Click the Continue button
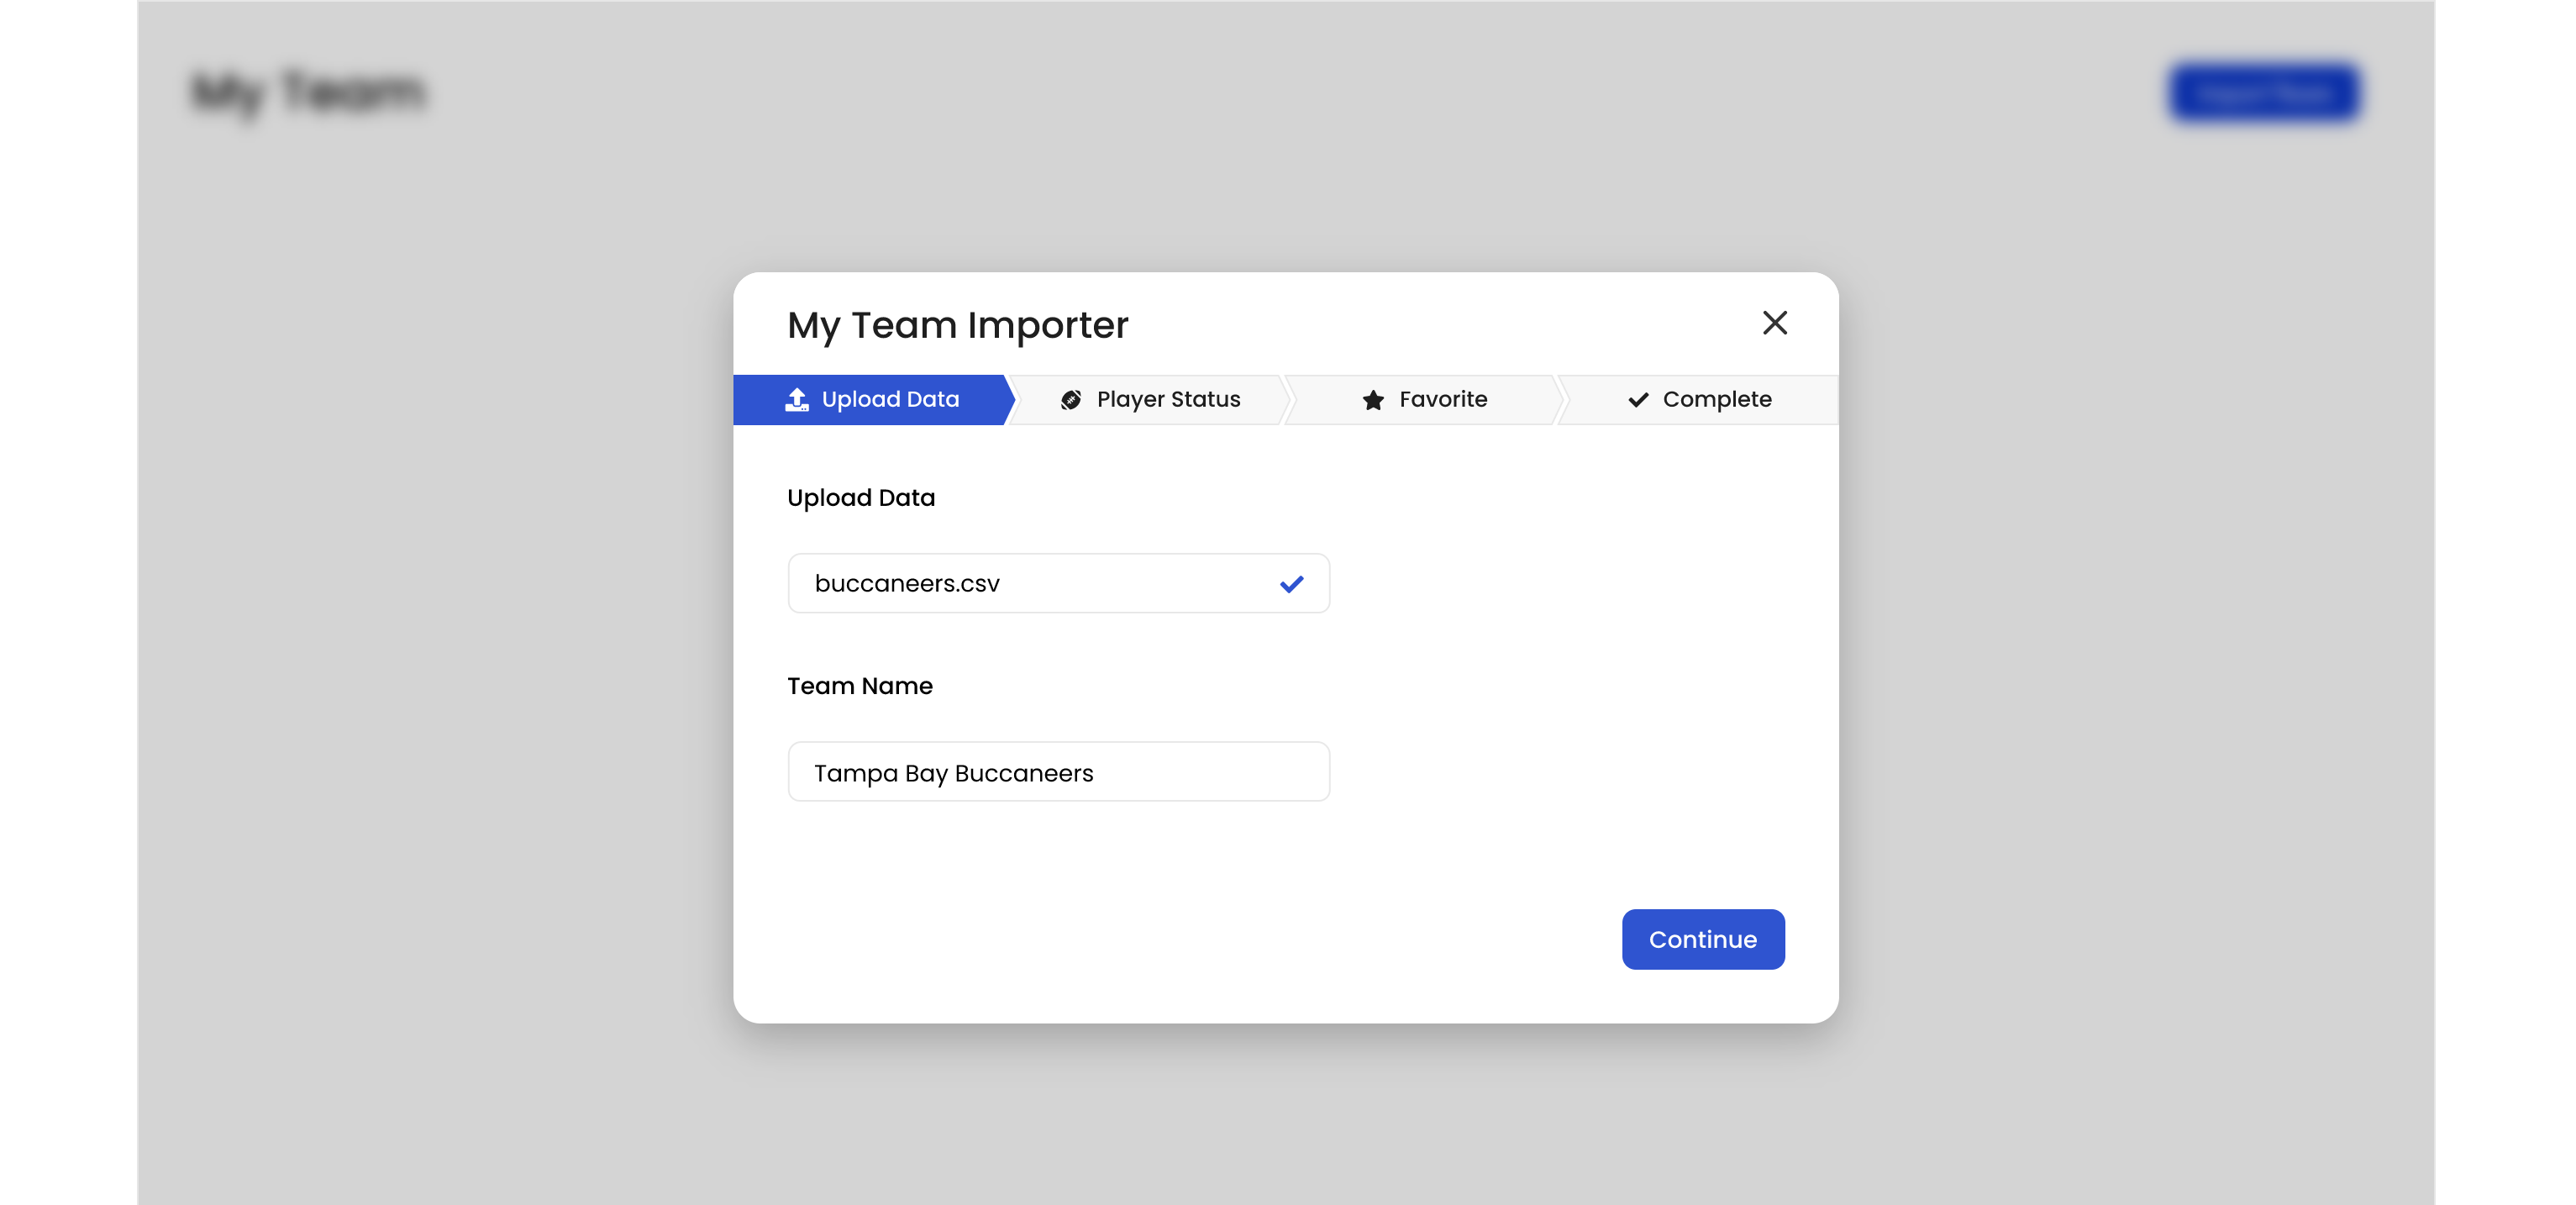The height and width of the screenshot is (1205, 2576). 1702,939
